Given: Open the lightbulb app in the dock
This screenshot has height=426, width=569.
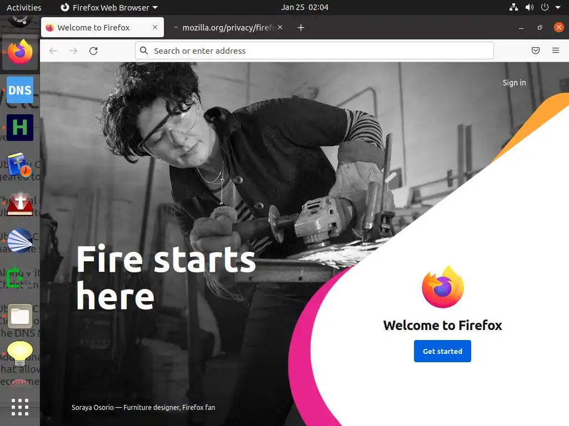Looking at the screenshot, I should (x=20, y=353).
